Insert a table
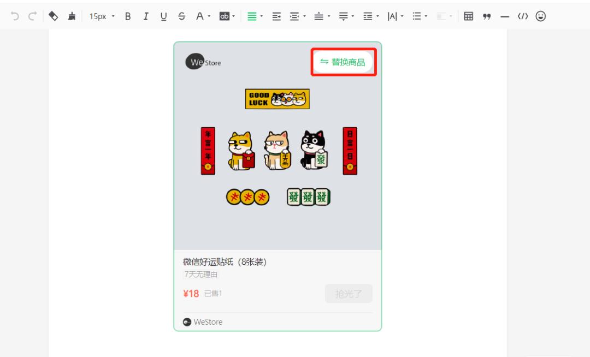This screenshot has width=590, height=357. [469, 16]
